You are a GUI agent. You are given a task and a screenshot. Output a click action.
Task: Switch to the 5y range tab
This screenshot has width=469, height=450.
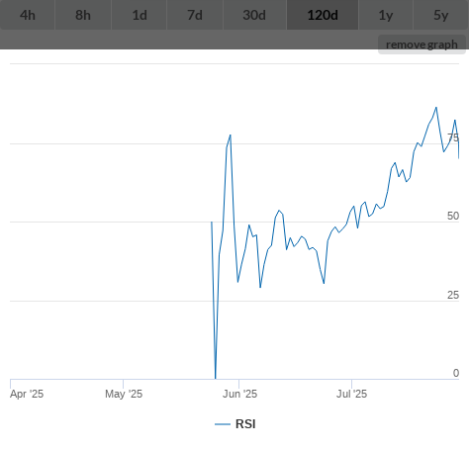click(441, 15)
